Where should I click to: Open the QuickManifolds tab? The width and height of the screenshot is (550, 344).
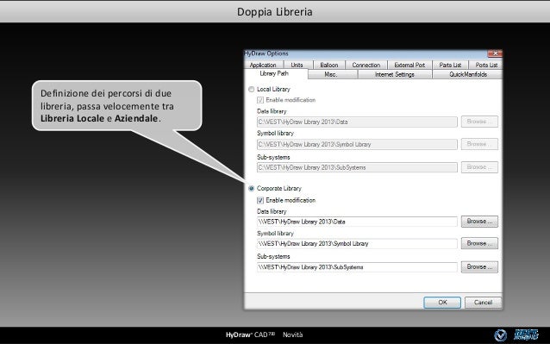coord(468,74)
